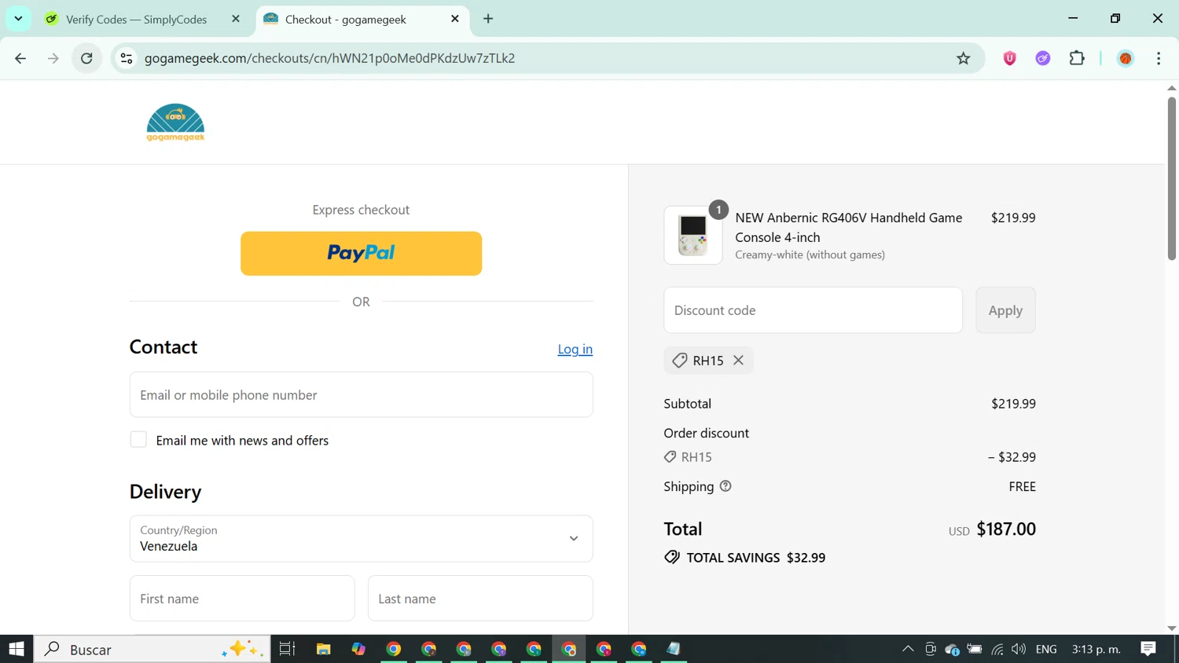Switch to Verify Codes SimplyCodes tab
The height and width of the screenshot is (663, 1179).
[136, 19]
